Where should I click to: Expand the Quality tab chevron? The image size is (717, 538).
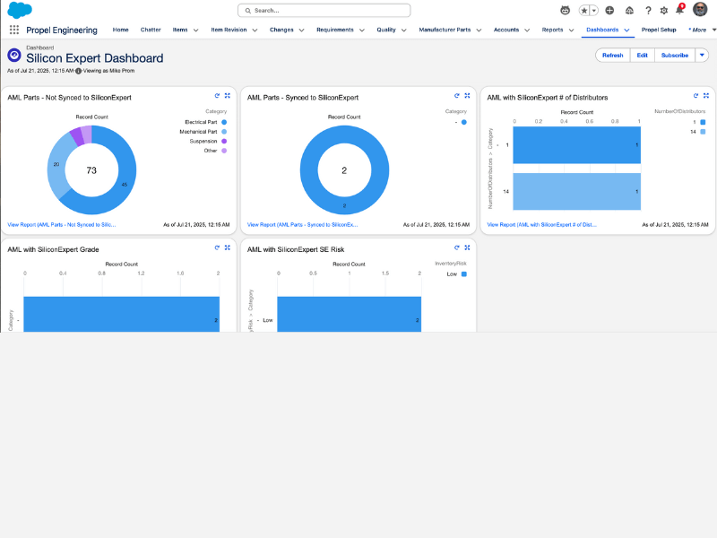404,30
